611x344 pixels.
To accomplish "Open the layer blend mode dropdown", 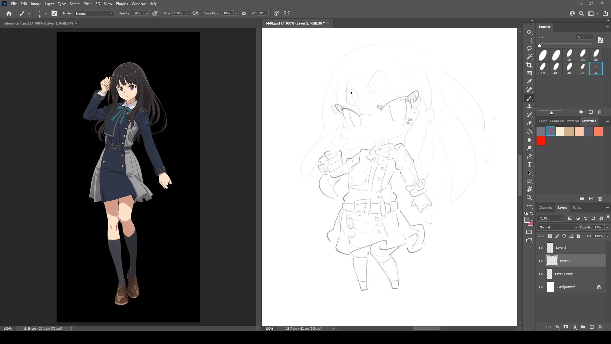I will [557, 227].
